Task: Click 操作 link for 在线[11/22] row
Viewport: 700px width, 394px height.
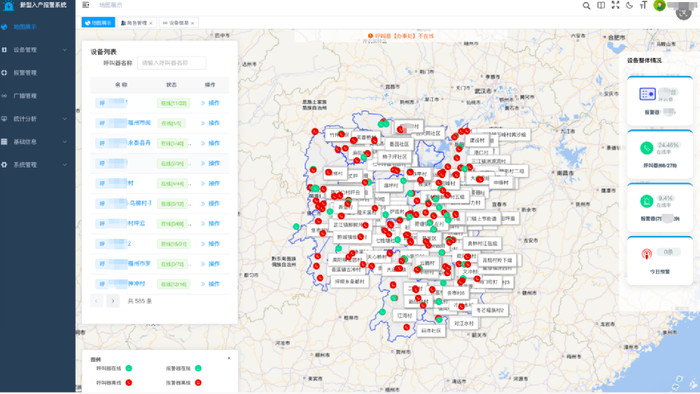Action: coord(213,103)
